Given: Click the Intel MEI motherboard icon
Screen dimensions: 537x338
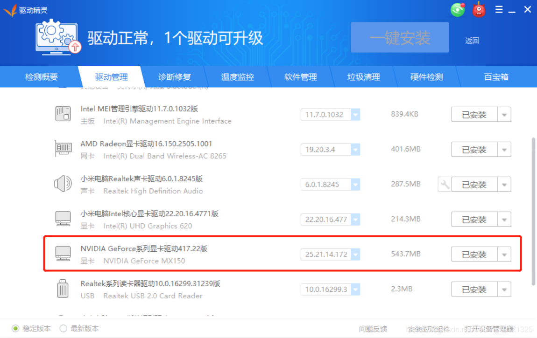Looking at the screenshot, I should (63, 114).
